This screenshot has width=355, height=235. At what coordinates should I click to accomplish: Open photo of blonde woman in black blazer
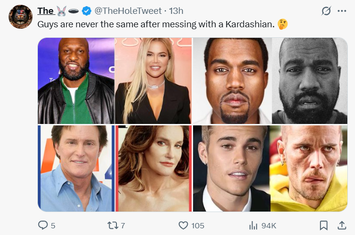tap(153, 80)
